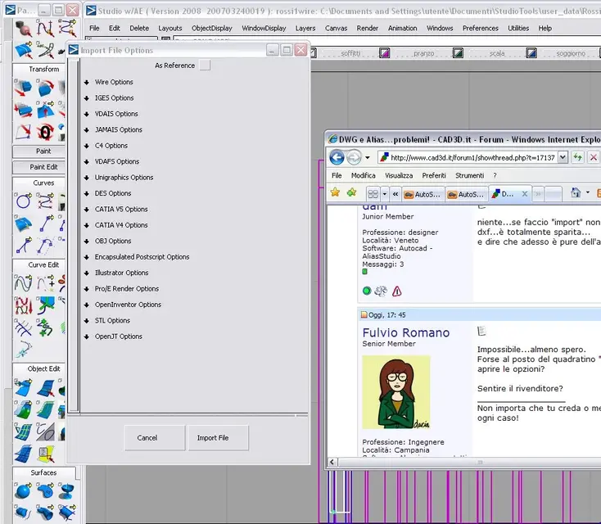Select the green curve section tool under Curve Edit
Viewport: 601px width, 524px height.
[x=46, y=305]
